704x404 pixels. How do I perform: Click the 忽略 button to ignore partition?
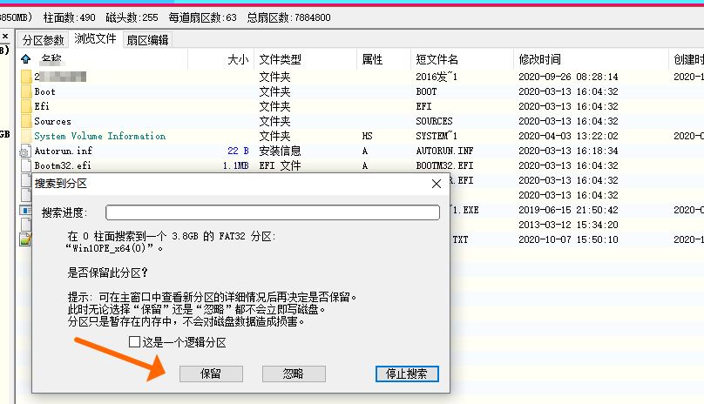pyautogui.click(x=293, y=374)
